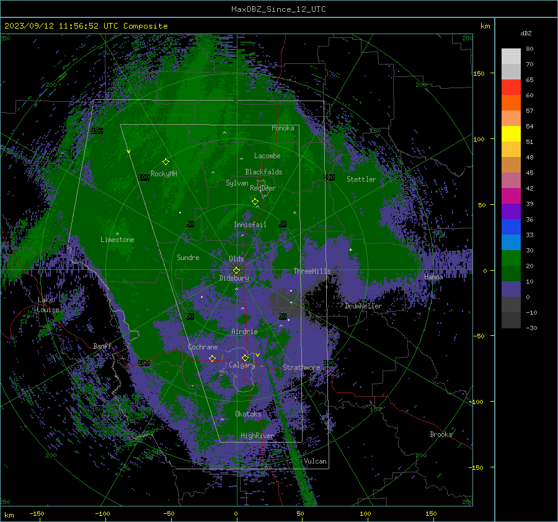Select the Sundre label
This screenshot has height=522, width=558.
[x=188, y=257]
